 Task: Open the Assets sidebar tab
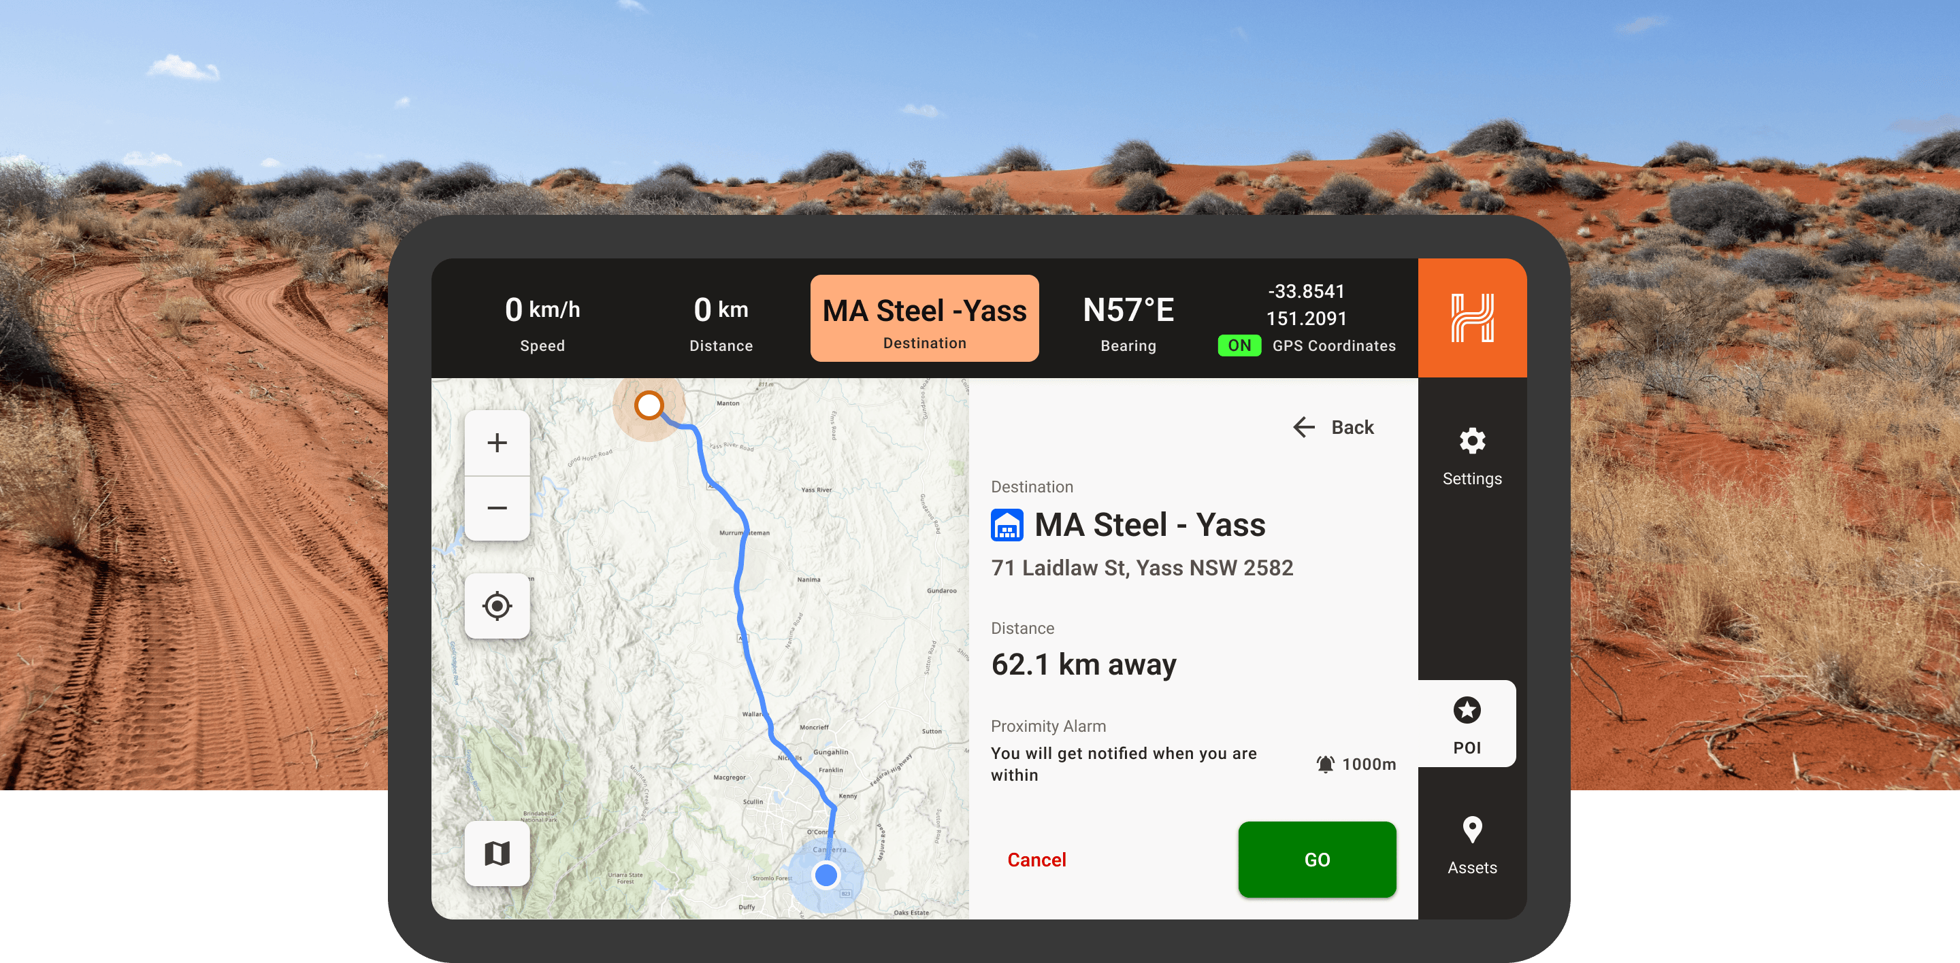point(1471,845)
